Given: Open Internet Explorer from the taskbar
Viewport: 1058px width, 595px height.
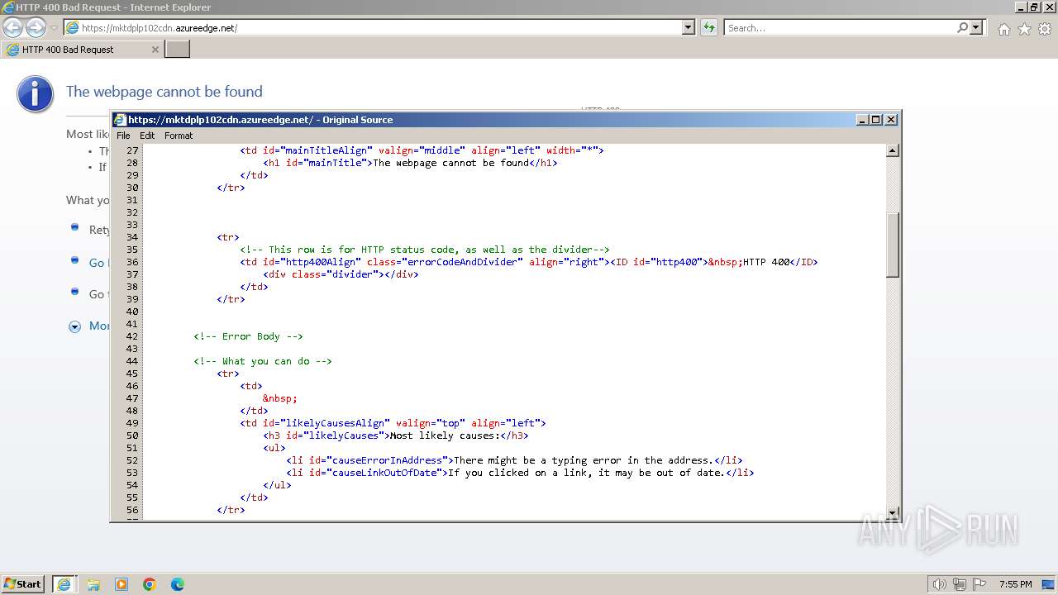Looking at the screenshot, I should tap(64, 584).
